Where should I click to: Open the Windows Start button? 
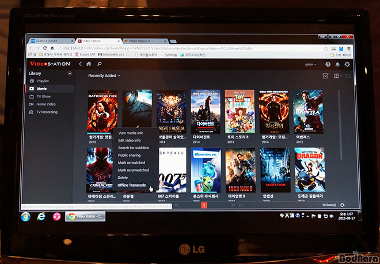click(x=25, y=217)
